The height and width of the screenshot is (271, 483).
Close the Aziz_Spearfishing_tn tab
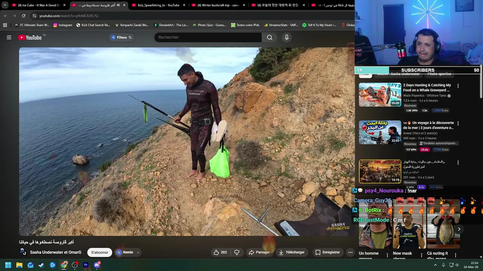click(x=184, y=5)
